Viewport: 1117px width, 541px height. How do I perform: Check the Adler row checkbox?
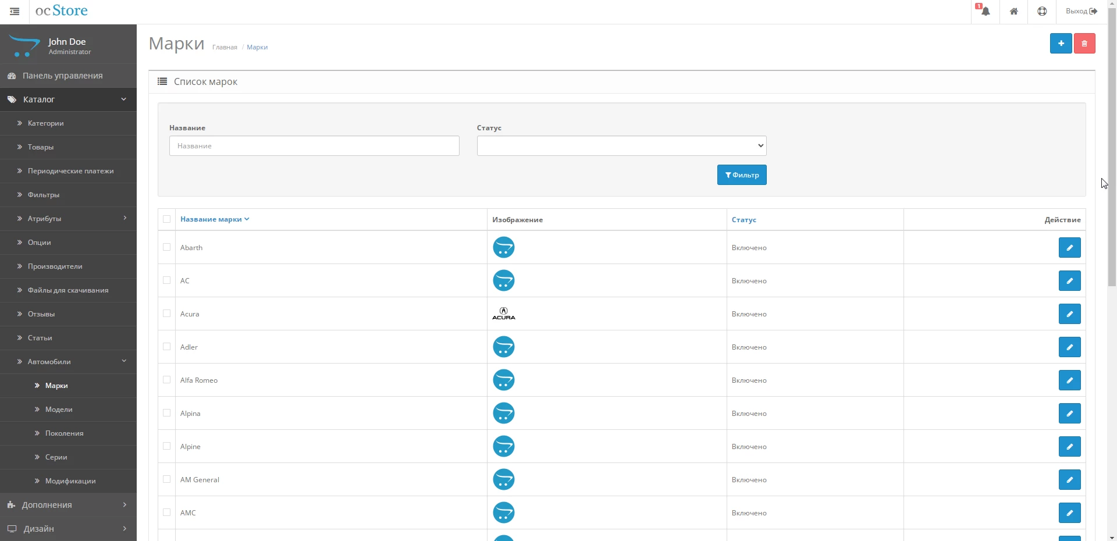tap(167, 347)
